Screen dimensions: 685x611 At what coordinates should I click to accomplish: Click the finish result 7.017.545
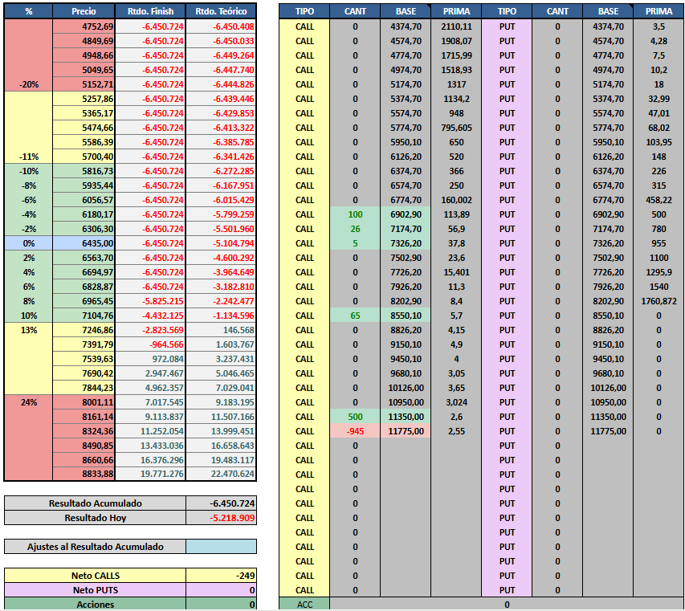[x=150, y=402]
